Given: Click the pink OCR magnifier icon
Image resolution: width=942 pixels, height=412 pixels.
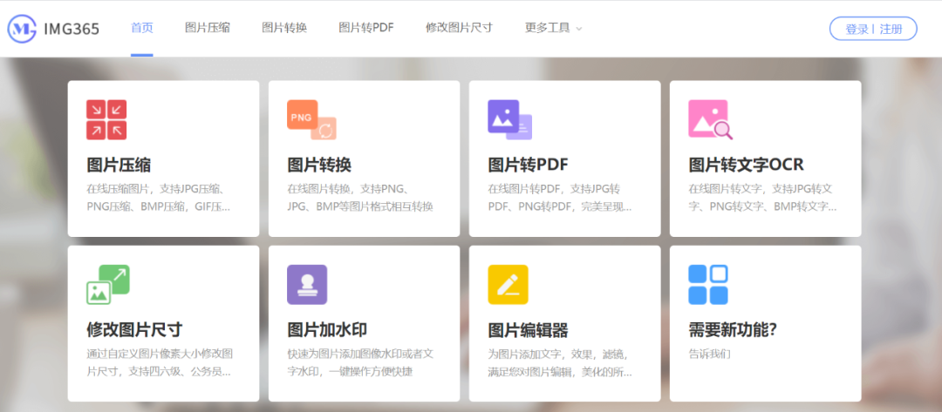Looking at the screenshot, I should click(x=710, y=120).
